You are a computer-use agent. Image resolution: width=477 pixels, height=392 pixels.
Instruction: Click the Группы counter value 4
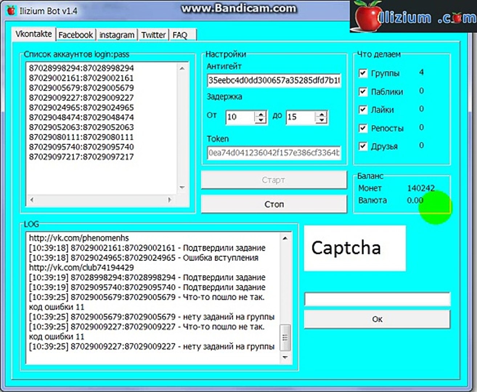click(x=421, y=72)
